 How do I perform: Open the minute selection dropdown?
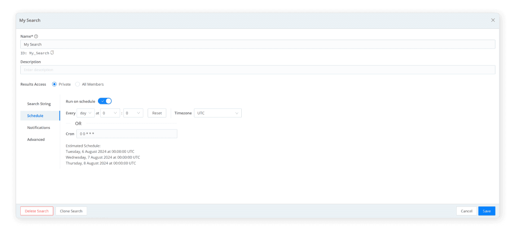133,113
